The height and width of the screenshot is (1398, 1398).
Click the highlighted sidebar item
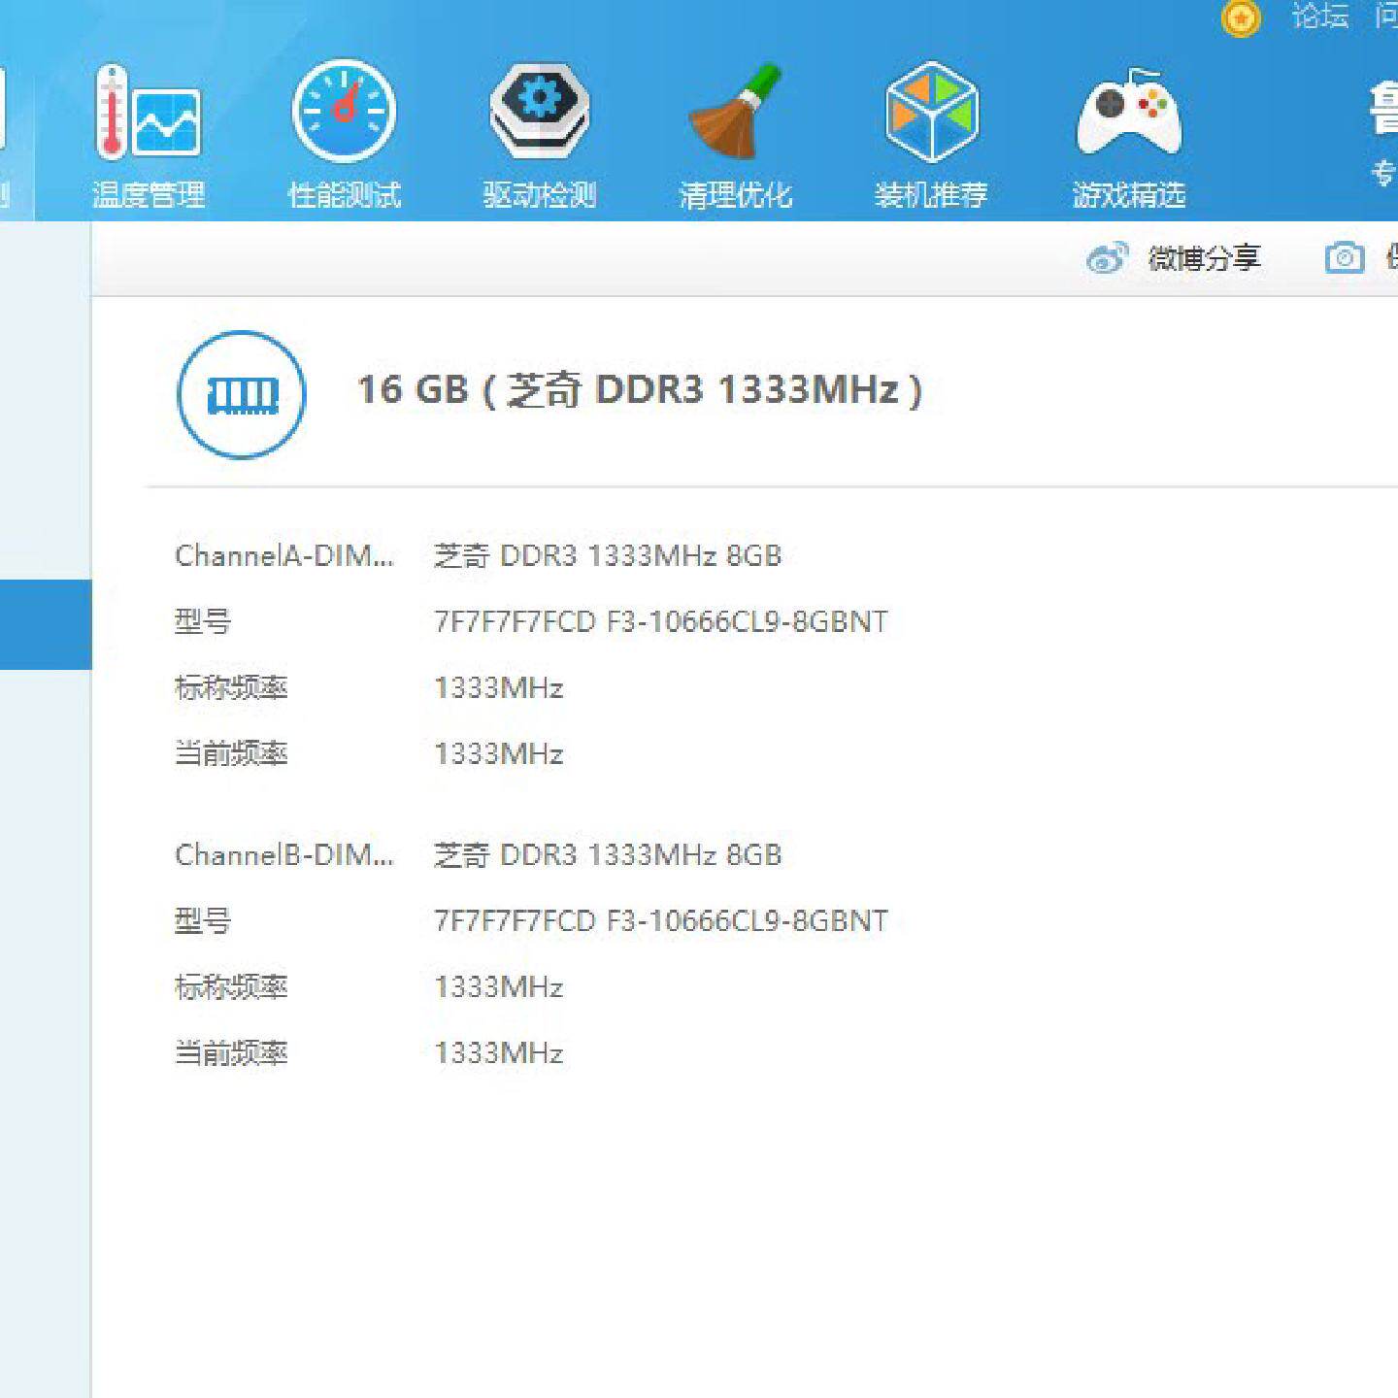(46, 624)
